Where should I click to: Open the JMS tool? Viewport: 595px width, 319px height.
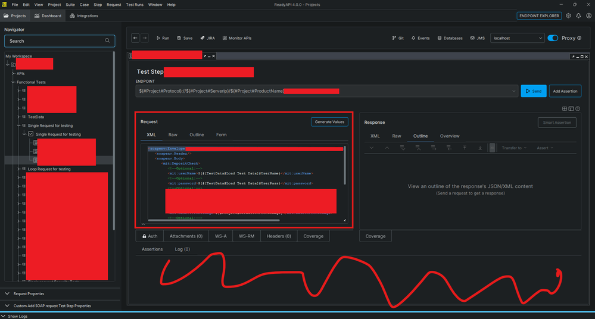[x=477, y=38]
